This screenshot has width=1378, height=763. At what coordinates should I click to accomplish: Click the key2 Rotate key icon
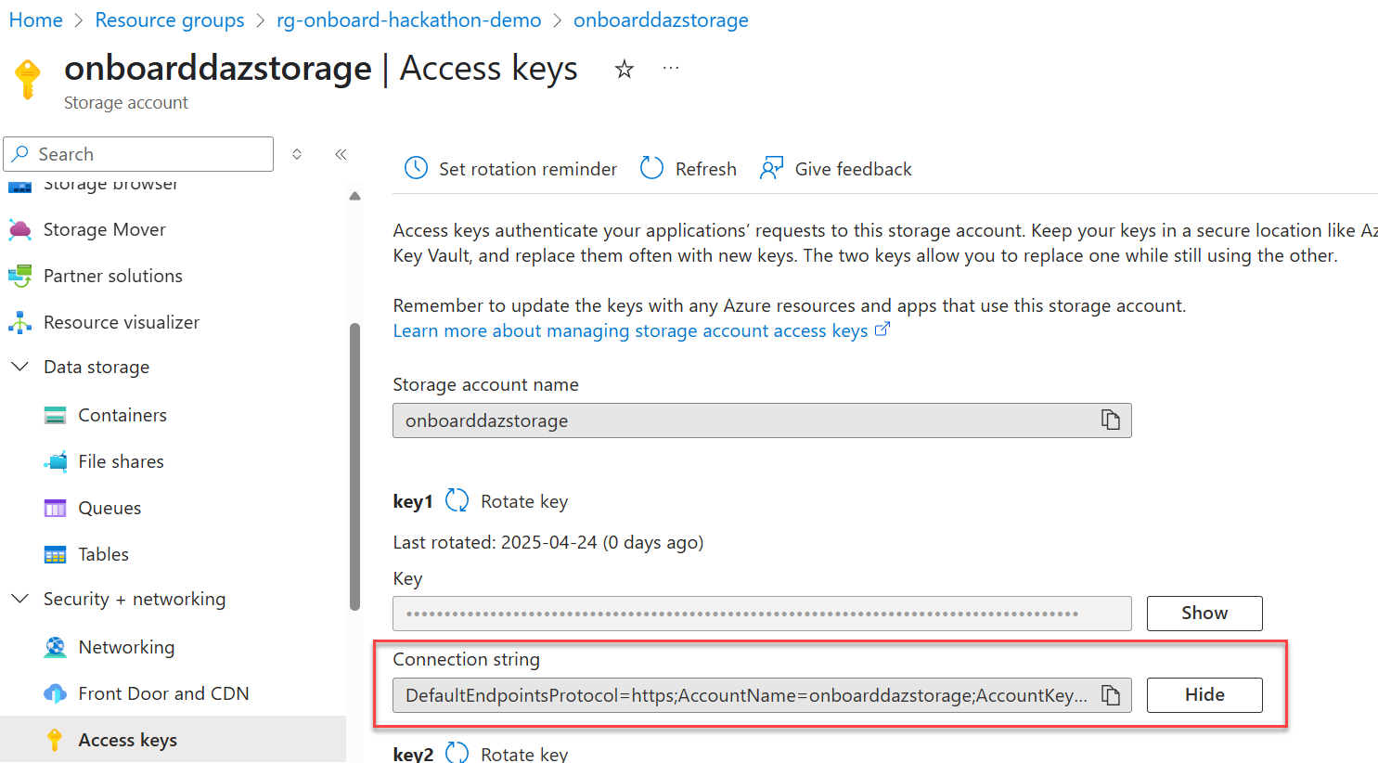tap(457, 753)
